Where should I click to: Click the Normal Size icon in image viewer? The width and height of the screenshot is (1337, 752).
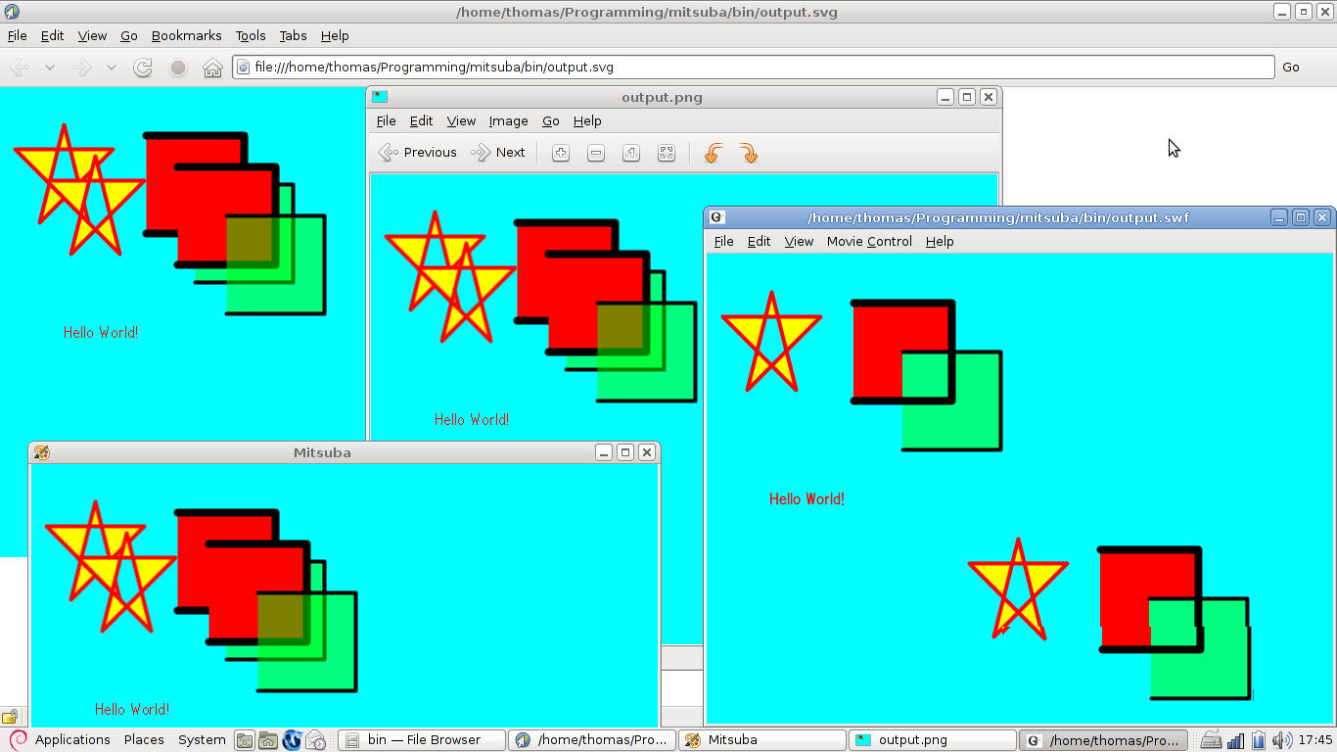(631, 153)
